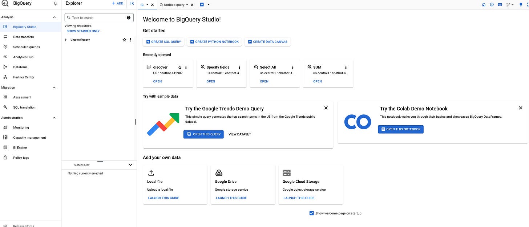Image resolution: width=529 pixels, height=227 pixels.
Task: Click the top-right info icon
Action: pyautogui.click(x=492, y=5)
